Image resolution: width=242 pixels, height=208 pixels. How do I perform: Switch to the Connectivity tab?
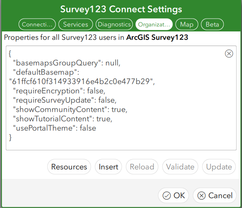tap(37, 24)
